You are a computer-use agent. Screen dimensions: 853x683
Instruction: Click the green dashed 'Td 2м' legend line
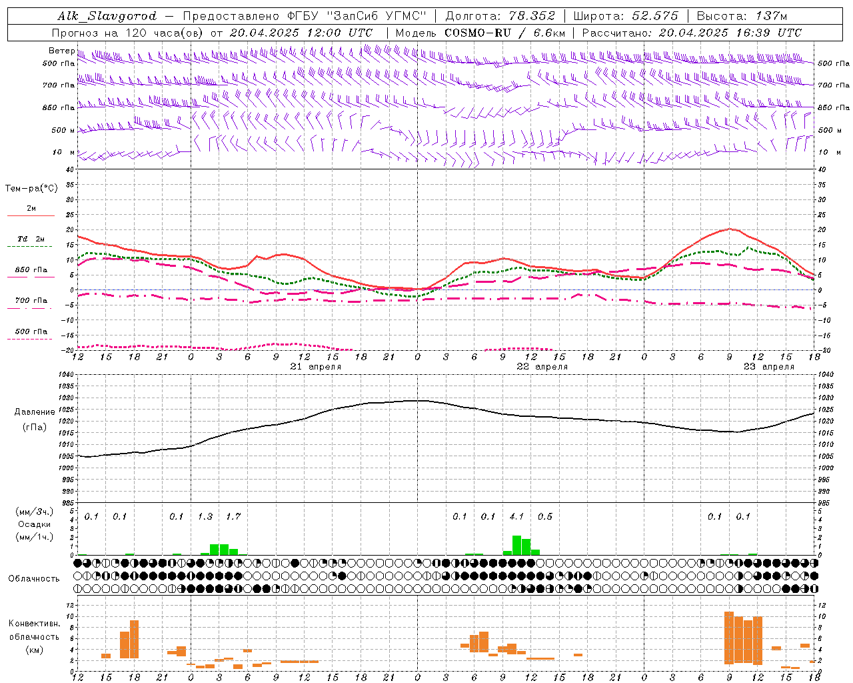[29, 246]
